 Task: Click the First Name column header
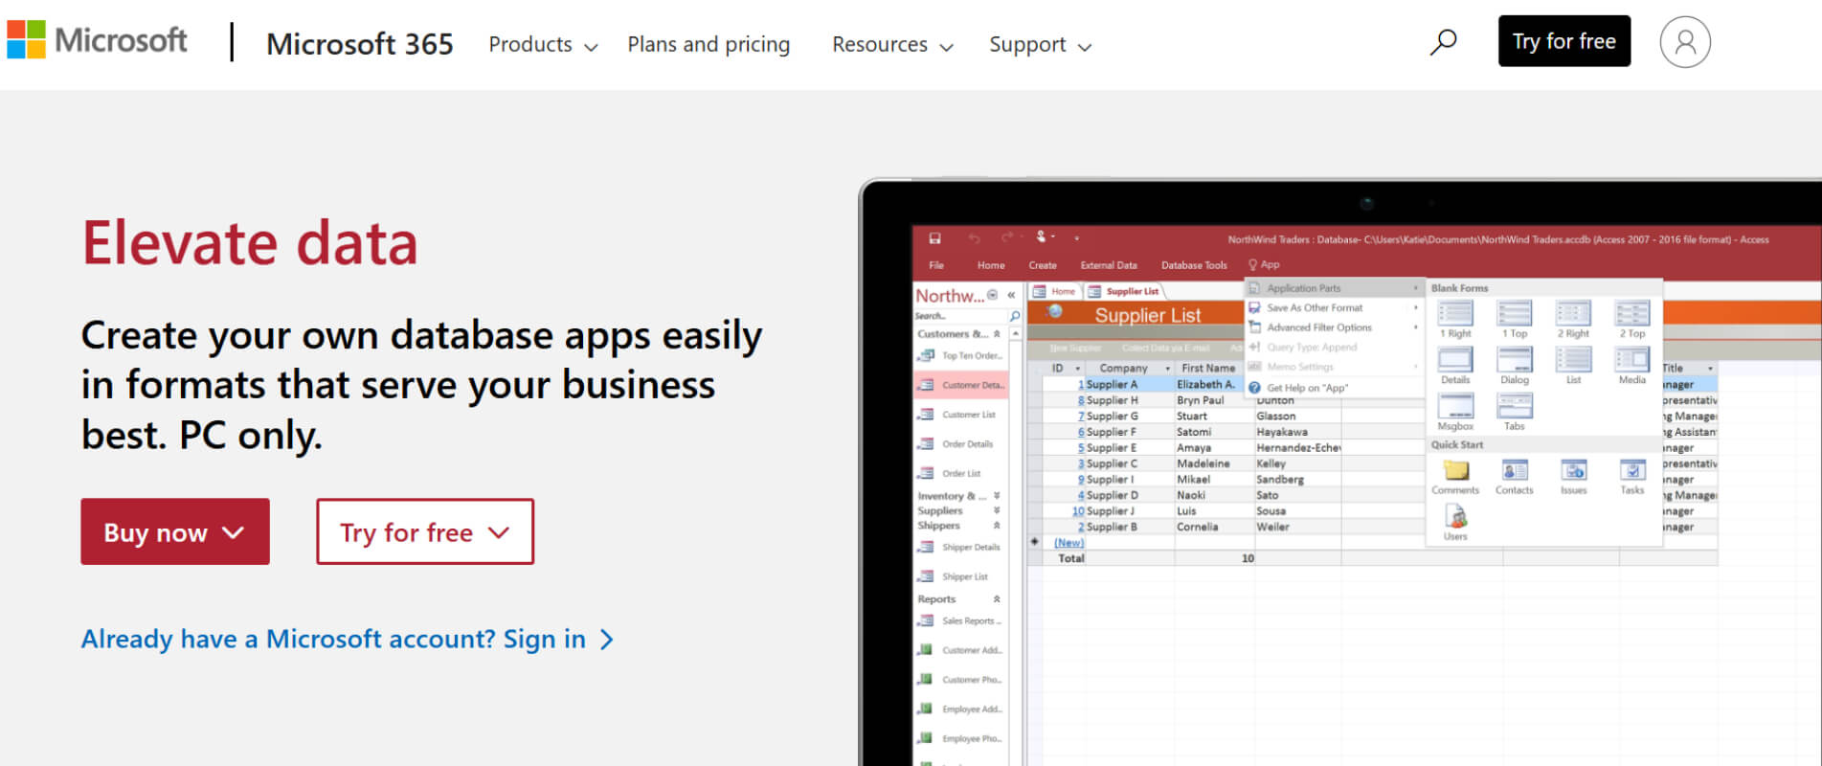click(1208, 369)
